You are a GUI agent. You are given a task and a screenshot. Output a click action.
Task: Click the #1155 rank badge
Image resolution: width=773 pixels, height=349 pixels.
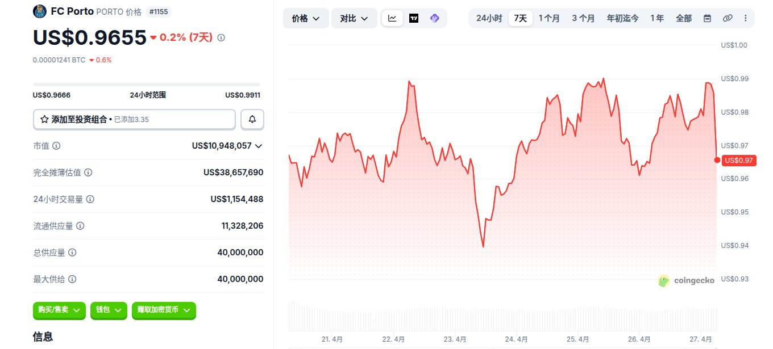[158, 11]
